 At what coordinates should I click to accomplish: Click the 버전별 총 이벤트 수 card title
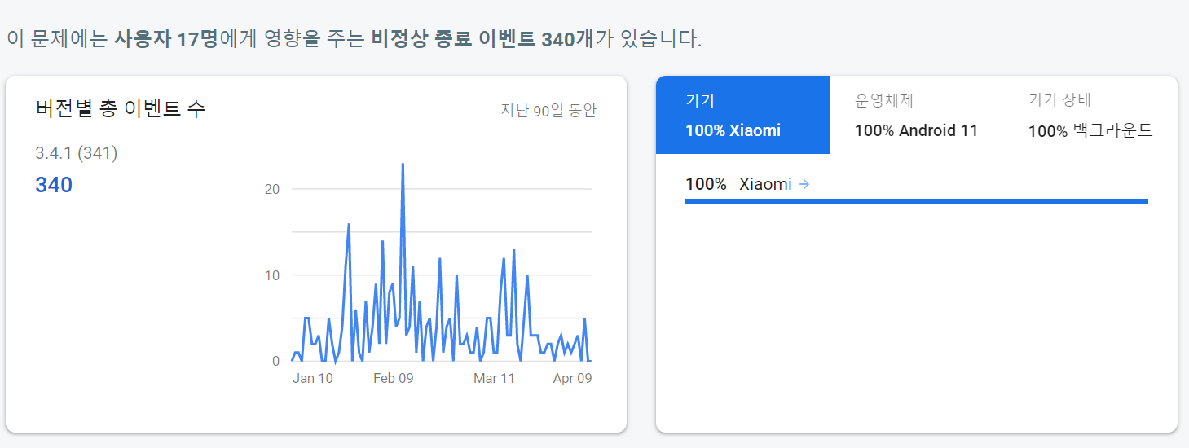click(121, 109)
